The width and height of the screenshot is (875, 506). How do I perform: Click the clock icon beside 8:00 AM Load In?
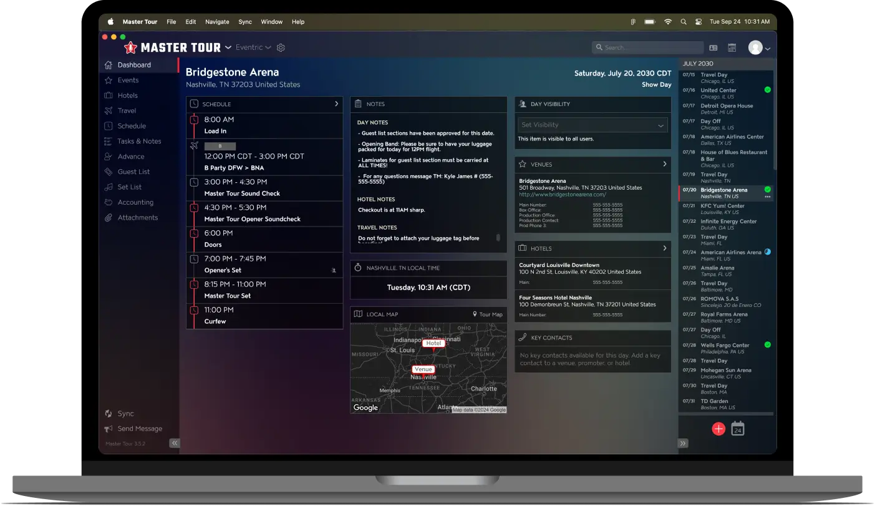pos(194,120)
